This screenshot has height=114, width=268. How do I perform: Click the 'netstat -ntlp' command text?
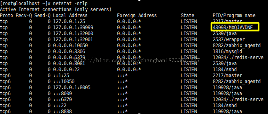click(x=71, y=3)
